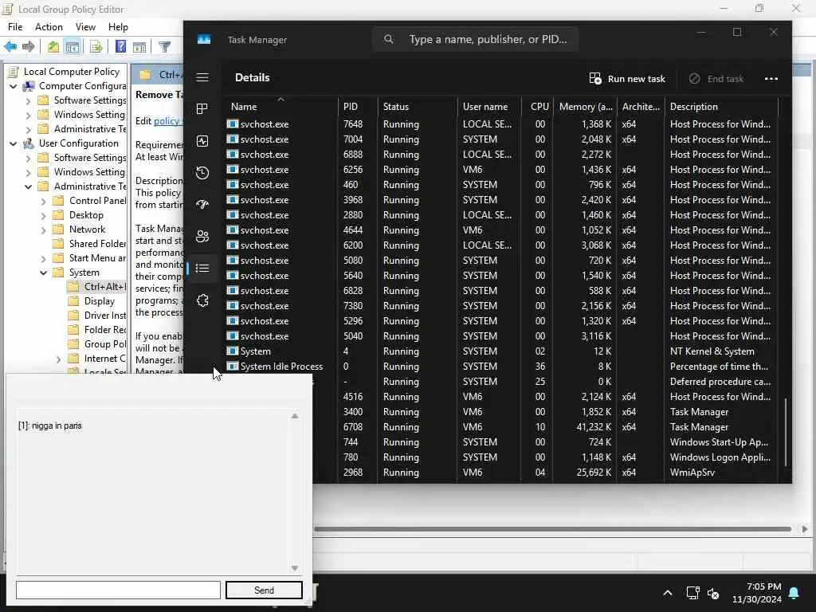Open the Action menu
The image size is (816, 612).
pyautogui.click(x=49, y=26)
